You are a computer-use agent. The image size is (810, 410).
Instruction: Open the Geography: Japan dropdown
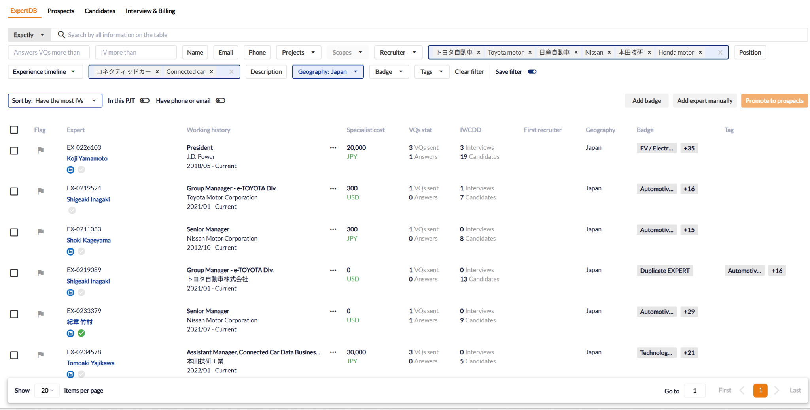click(328, 72)
